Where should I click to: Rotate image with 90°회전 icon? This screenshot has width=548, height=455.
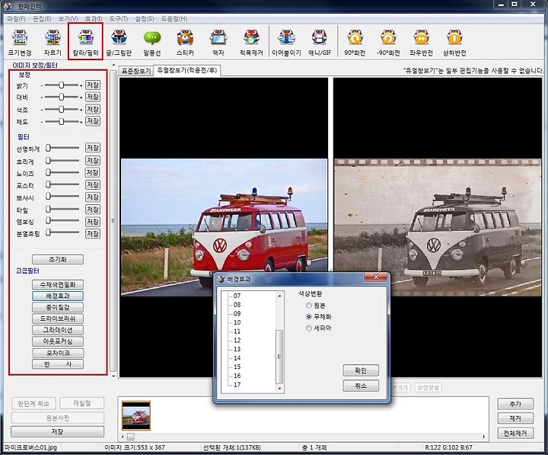pos(355,43)
